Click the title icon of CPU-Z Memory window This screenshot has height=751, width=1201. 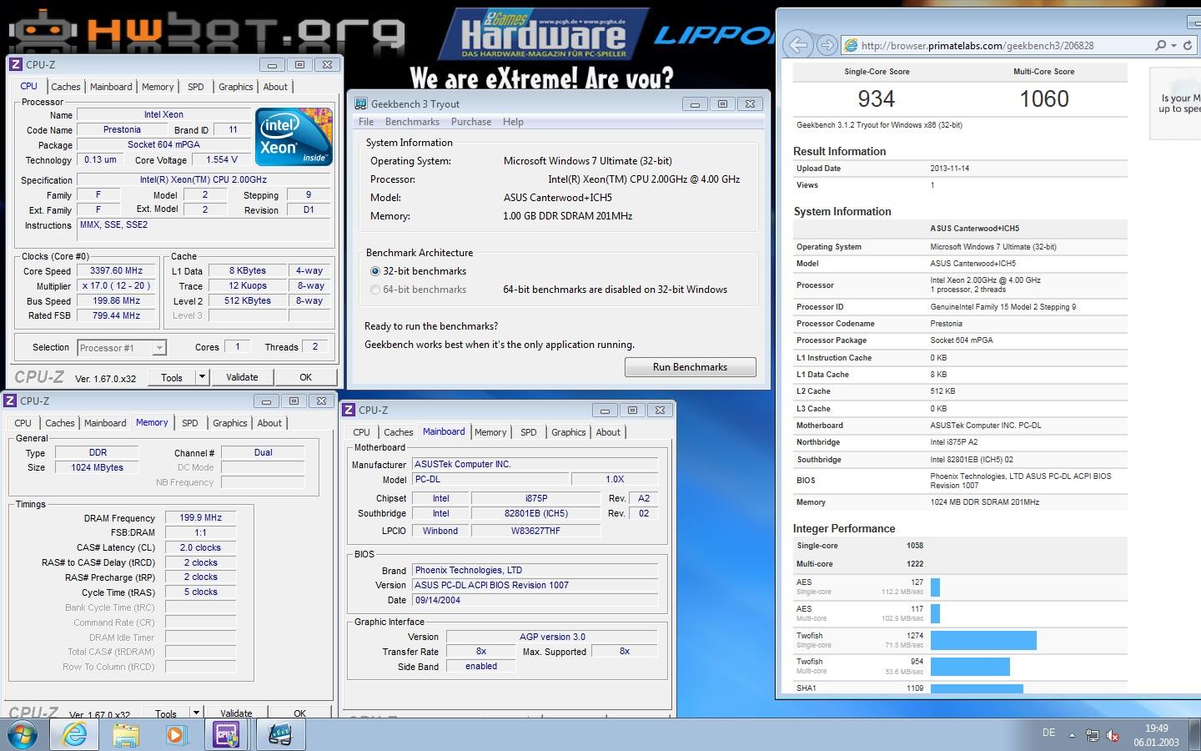click(x=10, y=401)
